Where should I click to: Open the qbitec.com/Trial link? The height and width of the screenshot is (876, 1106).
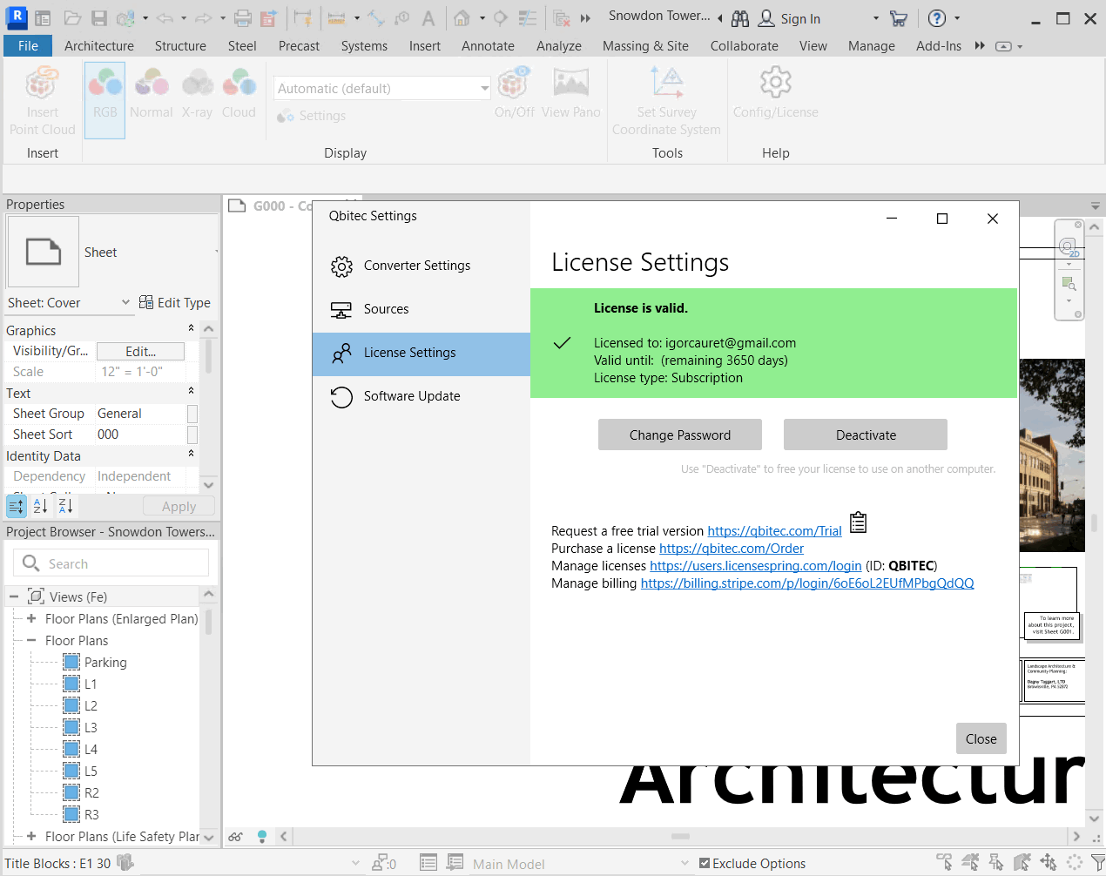[x=774, y=531]
